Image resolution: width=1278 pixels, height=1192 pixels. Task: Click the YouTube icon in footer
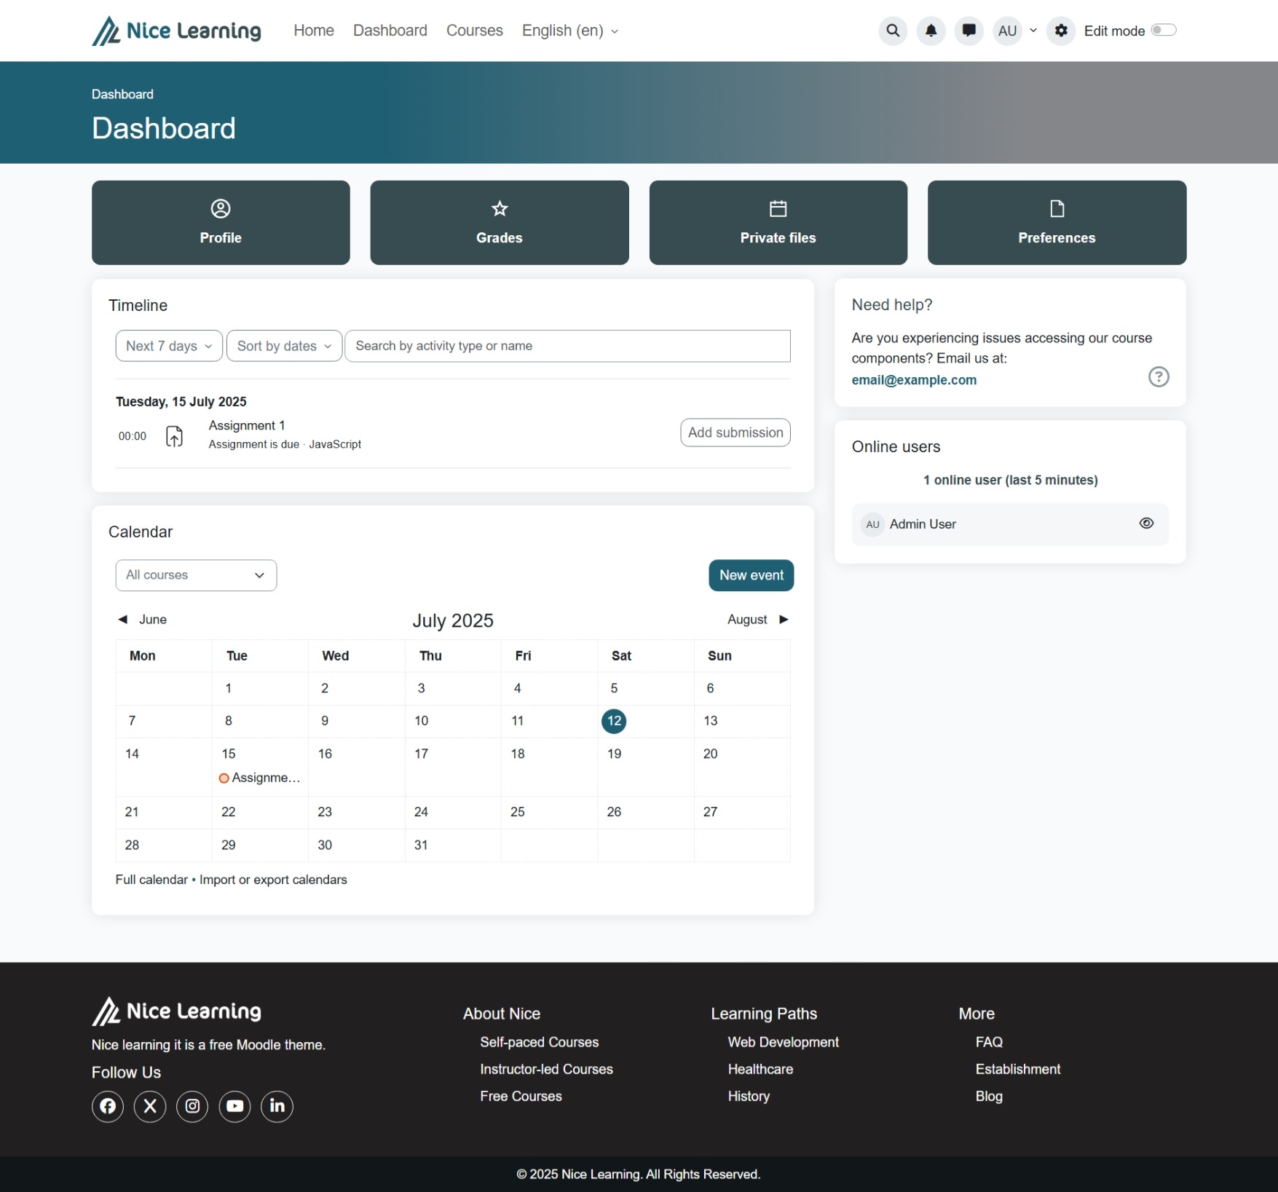click(x=234, y=1106)
